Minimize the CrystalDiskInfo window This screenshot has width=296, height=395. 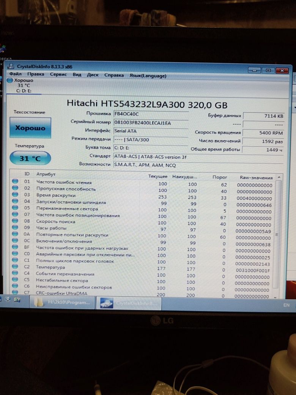(x=254, y=70)
